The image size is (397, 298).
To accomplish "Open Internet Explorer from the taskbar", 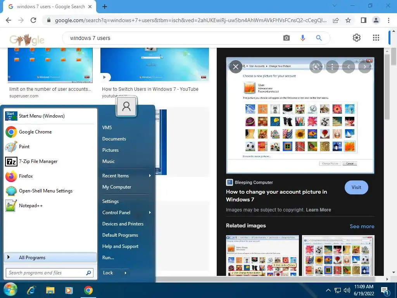I will click(x=31, y=290).
